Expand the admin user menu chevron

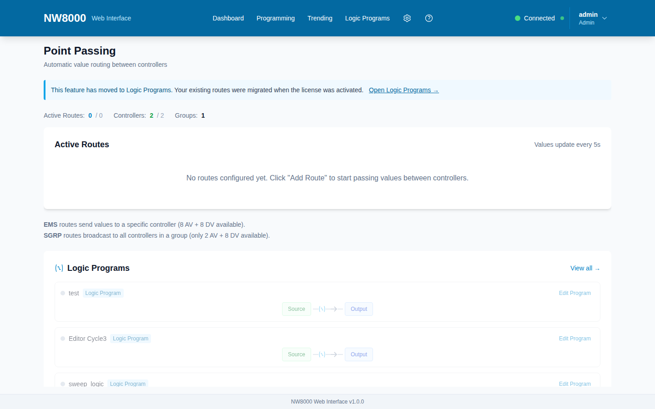605,18
